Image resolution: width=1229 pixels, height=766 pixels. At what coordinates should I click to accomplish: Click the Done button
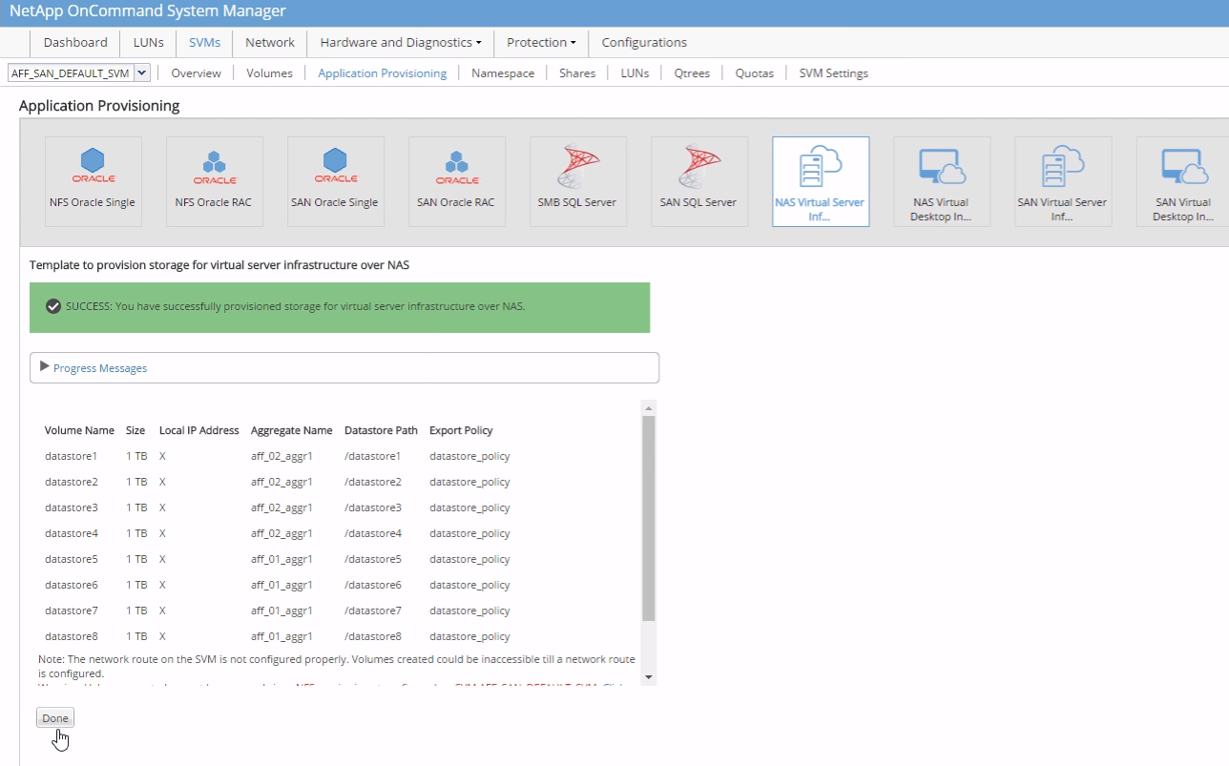pos(55,718)
